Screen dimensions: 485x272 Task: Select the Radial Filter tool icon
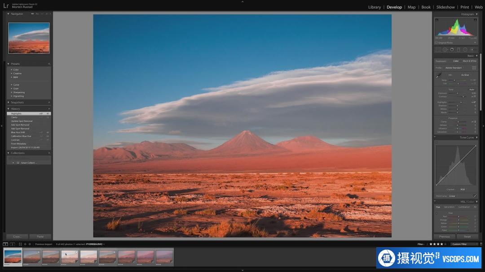click(x=465, y=49)
